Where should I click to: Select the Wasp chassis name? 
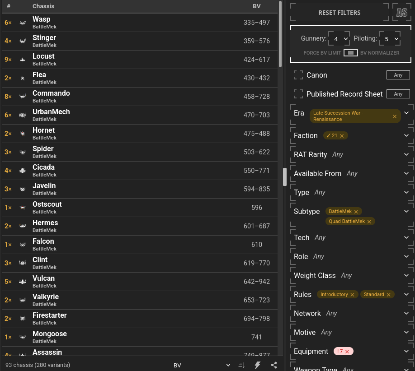point(41,19)
